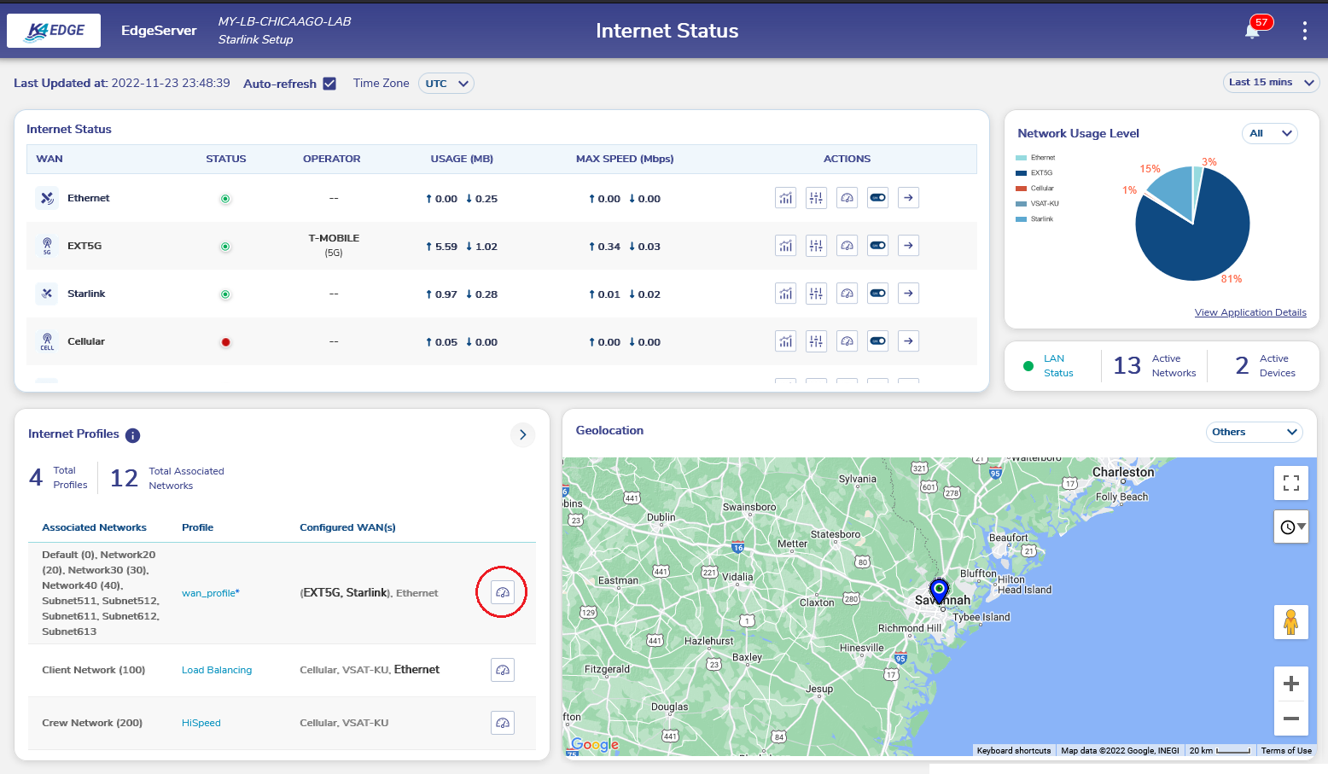Viewport: 1328px width, 774px height.
Task: Expand the Last 15 mins time range dropdown
Action: click(x=1270, y=83)
